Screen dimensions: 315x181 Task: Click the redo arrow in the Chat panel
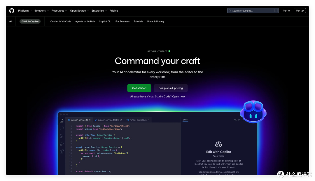[x=239, y=120]
